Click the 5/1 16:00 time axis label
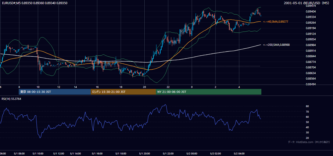 [97, 154]
